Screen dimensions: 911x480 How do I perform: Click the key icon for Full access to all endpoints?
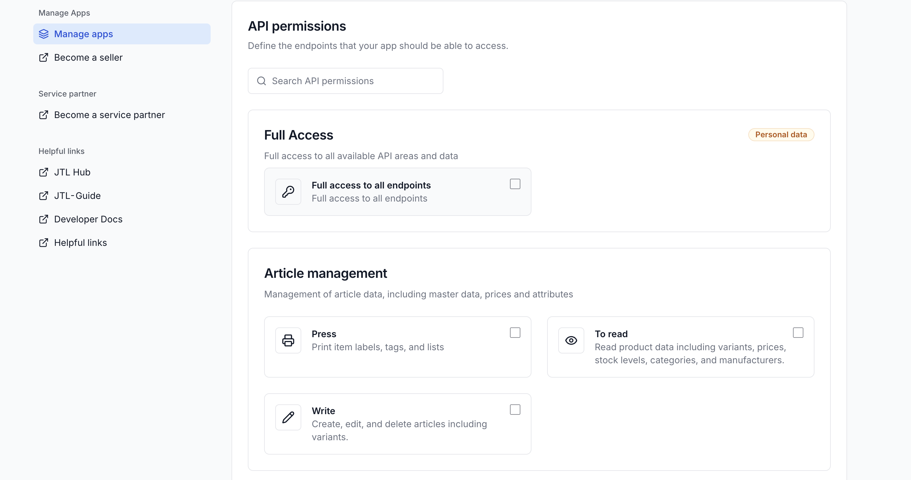pos(288,192)
